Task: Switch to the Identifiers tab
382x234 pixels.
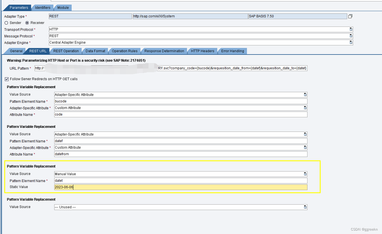Action: [43, 8]
